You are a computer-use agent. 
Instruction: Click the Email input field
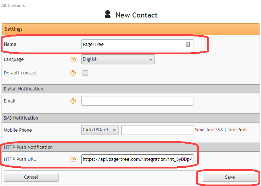137,101
